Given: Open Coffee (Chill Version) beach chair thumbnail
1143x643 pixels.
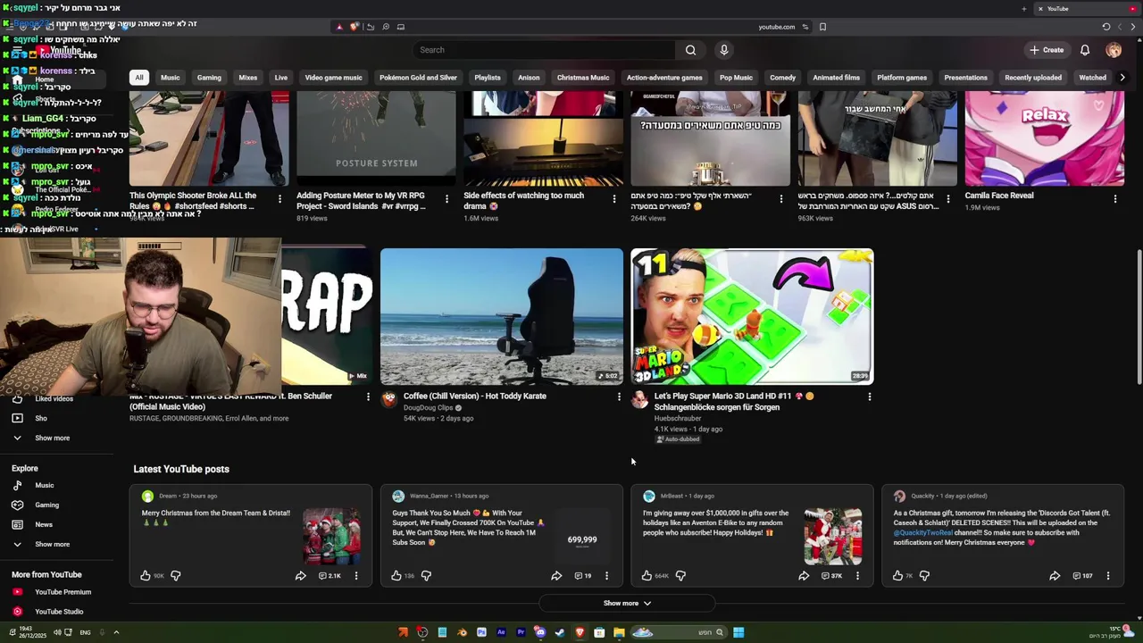Looking at the screenshot, I should pos(502,316).
